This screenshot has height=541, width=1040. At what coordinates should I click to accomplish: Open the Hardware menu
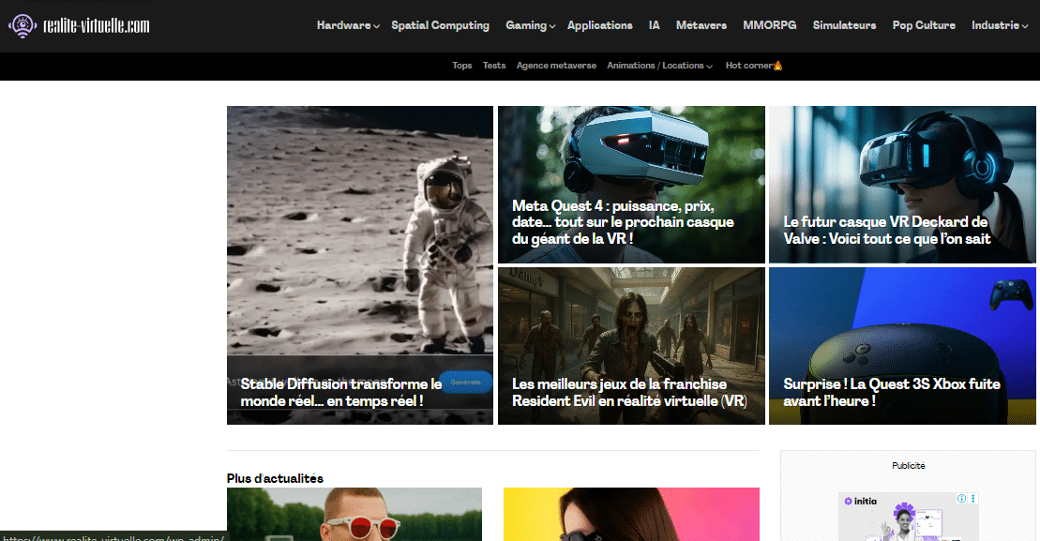pos(343,25)
